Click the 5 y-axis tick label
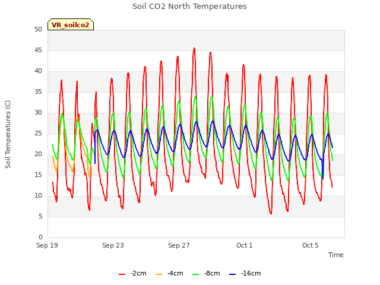Image resolution: width=380 pixels, height=285 pixels. click(40, 216)
